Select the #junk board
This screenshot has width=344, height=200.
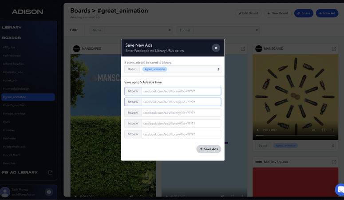[x=7, y=122]
